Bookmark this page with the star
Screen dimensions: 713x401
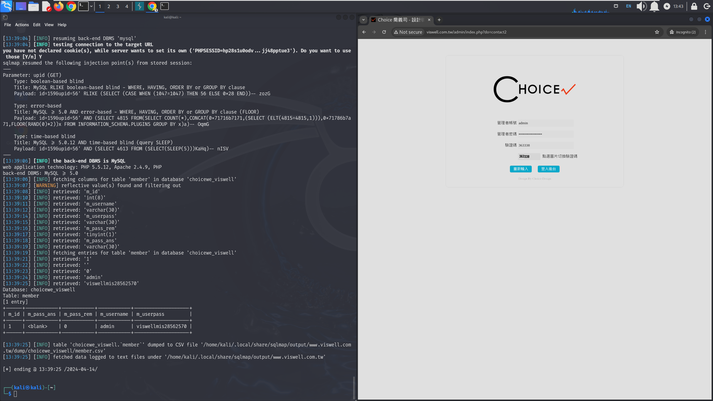click(x=657, y=32)
